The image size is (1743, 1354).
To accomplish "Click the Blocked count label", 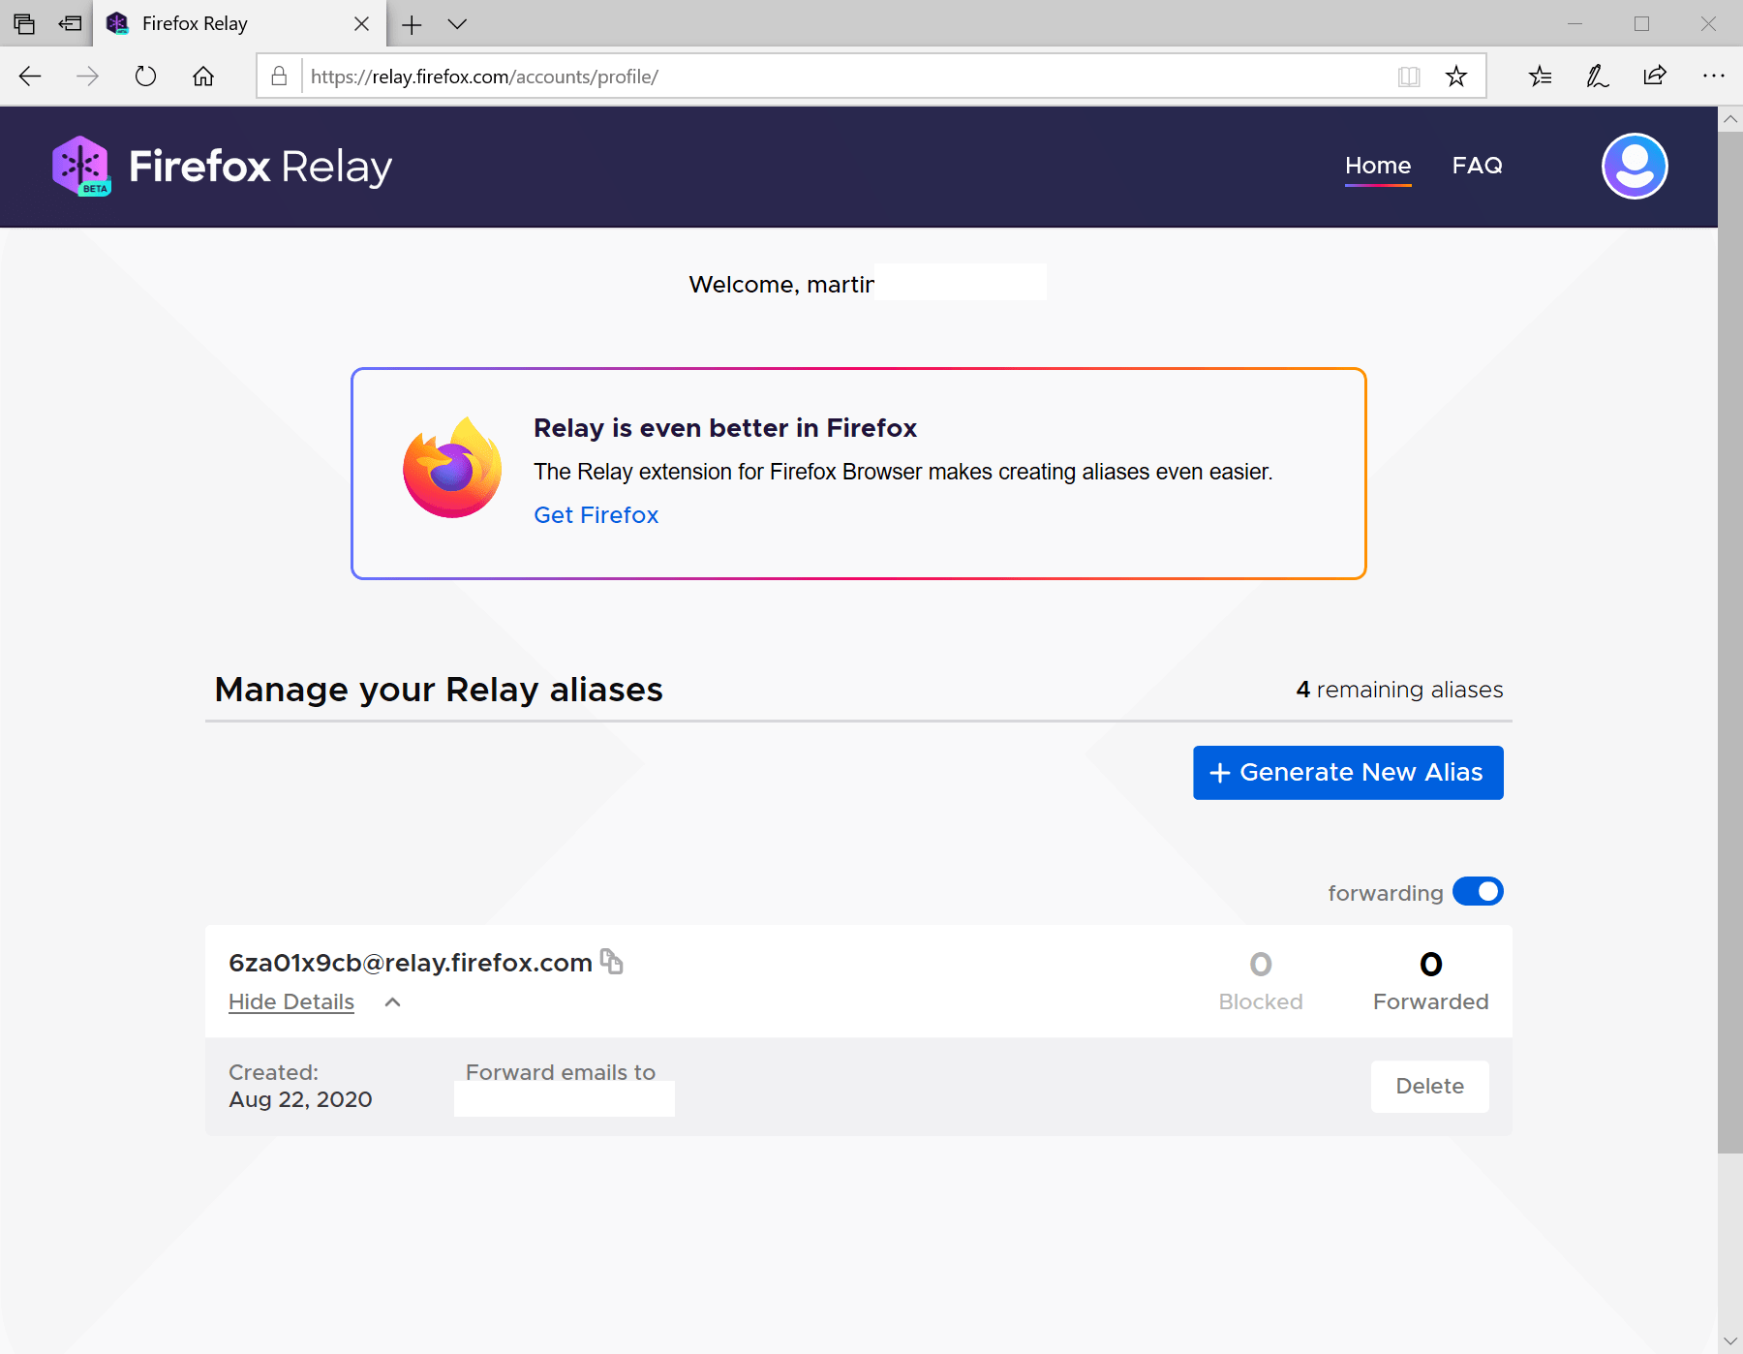I will point(1260,1001).
